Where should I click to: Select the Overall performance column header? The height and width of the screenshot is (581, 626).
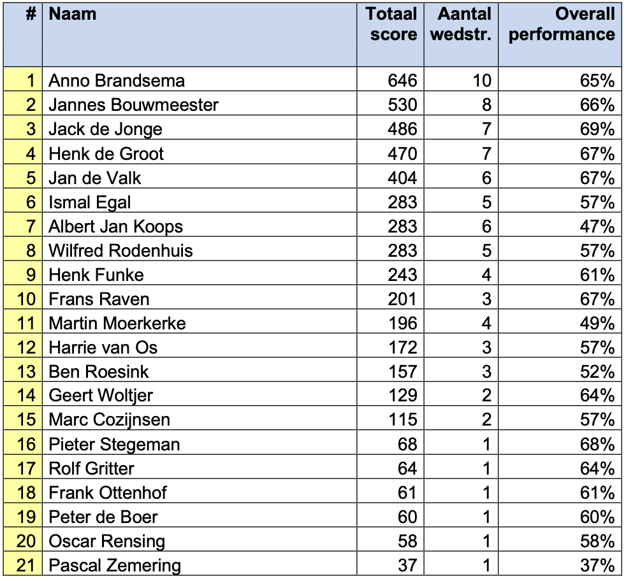click(560, 34)
